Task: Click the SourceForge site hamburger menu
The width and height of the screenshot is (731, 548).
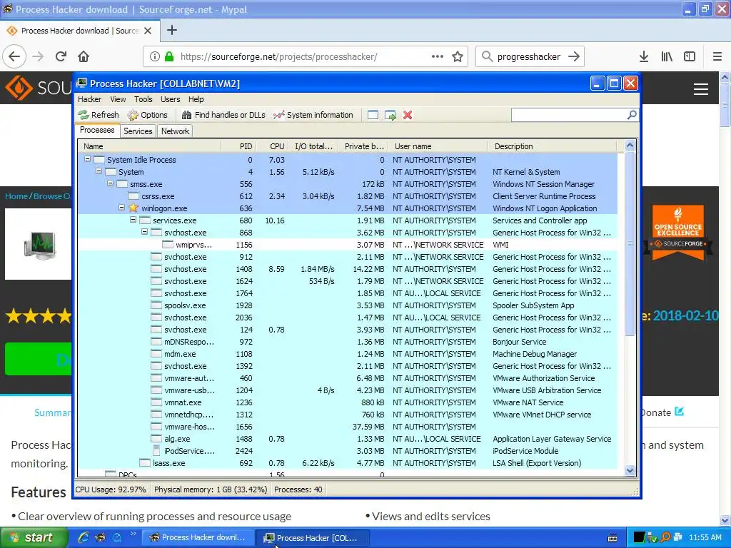Action: coord(701,89)
